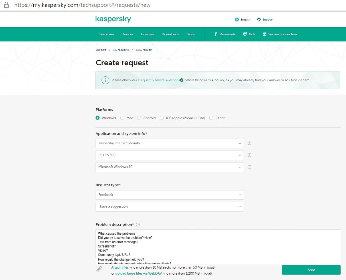346x280 pixels.
Task: Click the Kaspersky logo
Action: point(113,19)
